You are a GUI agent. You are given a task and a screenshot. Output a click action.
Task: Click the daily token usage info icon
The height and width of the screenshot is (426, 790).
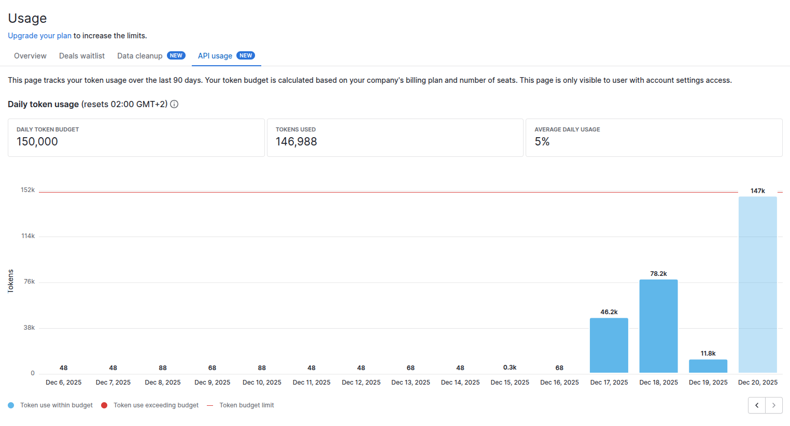tap(174, 104)
